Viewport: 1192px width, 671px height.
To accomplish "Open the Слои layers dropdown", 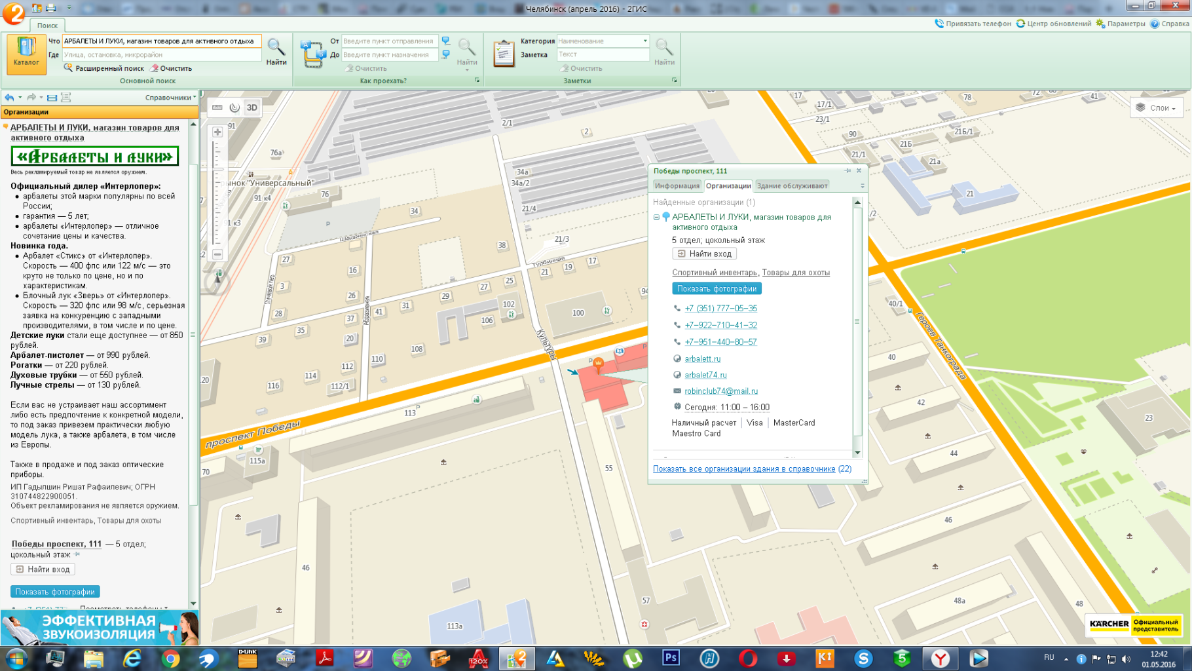I will [x=1156, y=107].
